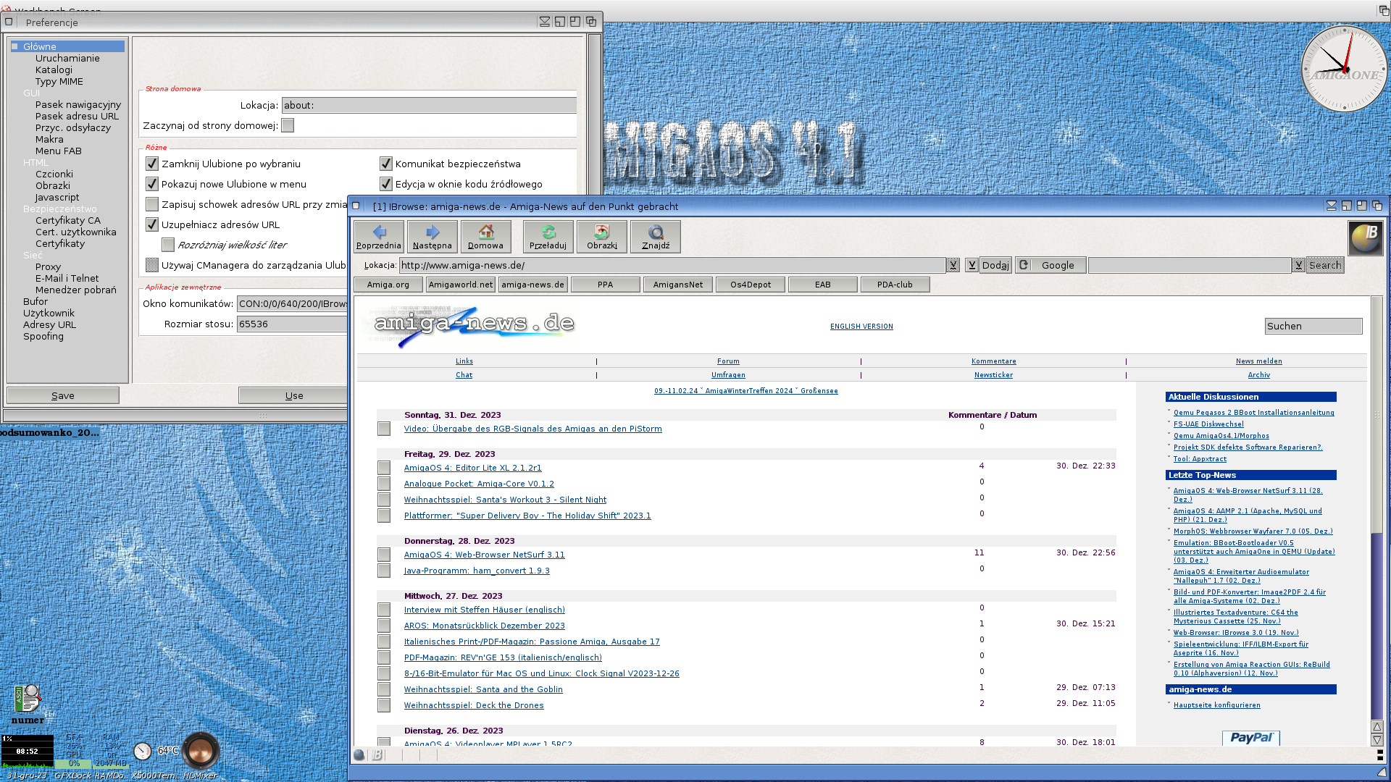Select the GUI group in preferences tree

pyautogui.click(x=31, y=93)
